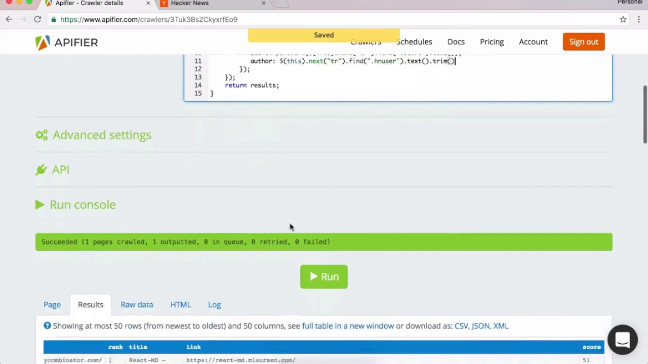Viewport: 648px width, 364px height.
Task: Click the 'score' column header
Action: click(x=591, y=347)
